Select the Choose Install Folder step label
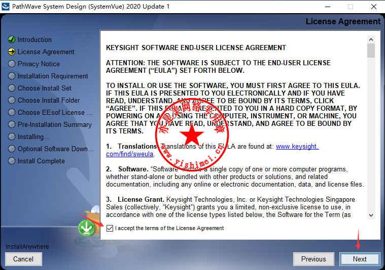 pos(49,100)
